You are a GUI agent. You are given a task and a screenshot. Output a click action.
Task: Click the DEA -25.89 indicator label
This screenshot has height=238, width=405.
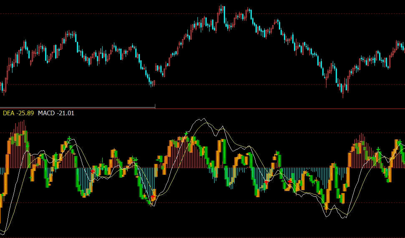(18, 113)
